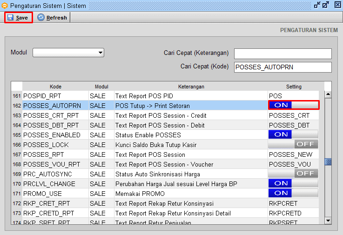Click row number 170
343x235 pixels.
coord(17,184)
